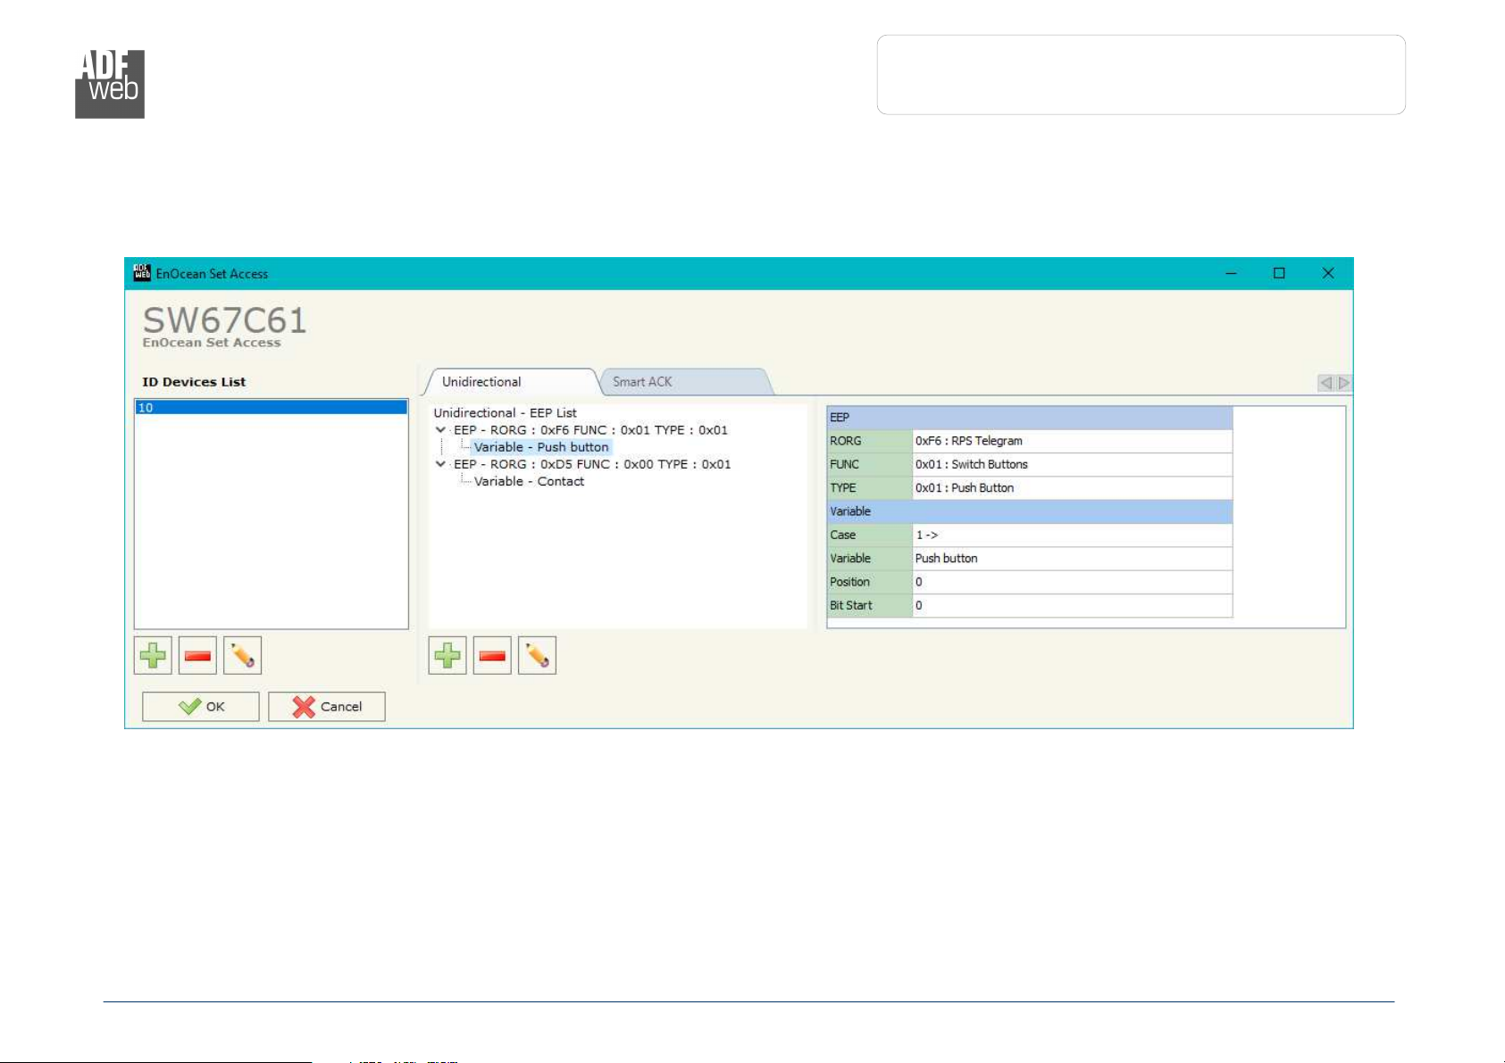Click the 'FUNC' property label
The image size is (1505, 1063).
pyautogui.click(x=869, y=464)
